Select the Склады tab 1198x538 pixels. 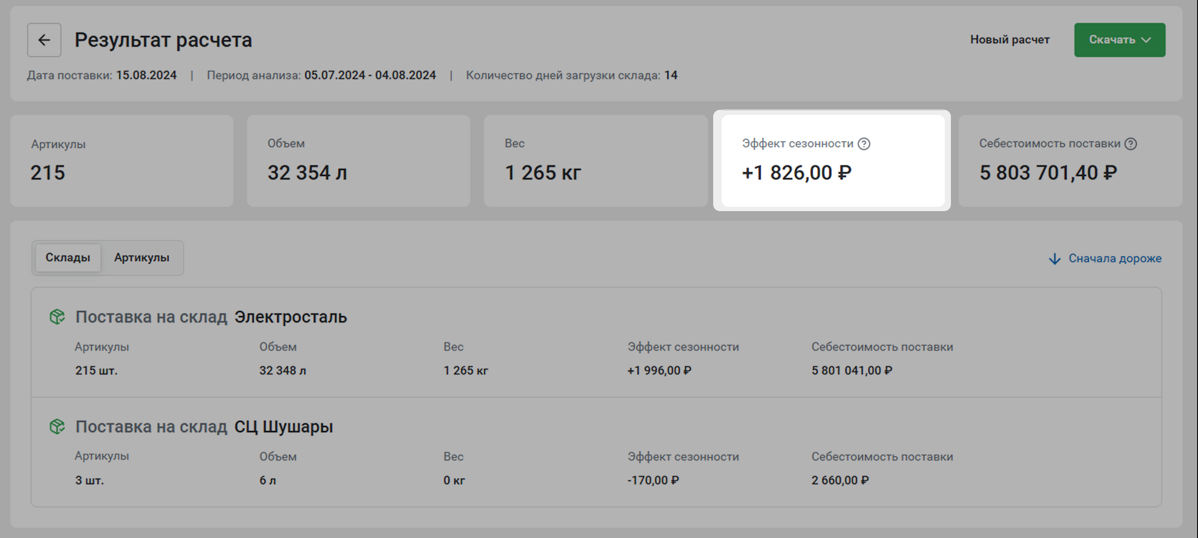click(x=67, y=258)
